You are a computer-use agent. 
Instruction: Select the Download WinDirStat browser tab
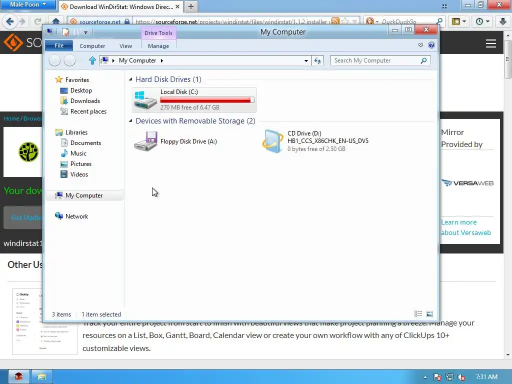tap(121, 6)
